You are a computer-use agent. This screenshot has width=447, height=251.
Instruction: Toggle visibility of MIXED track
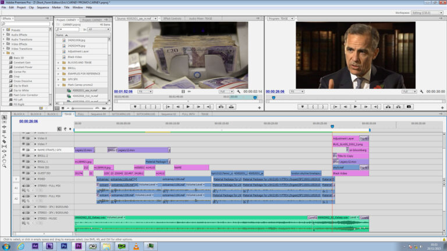coord(23,179)
